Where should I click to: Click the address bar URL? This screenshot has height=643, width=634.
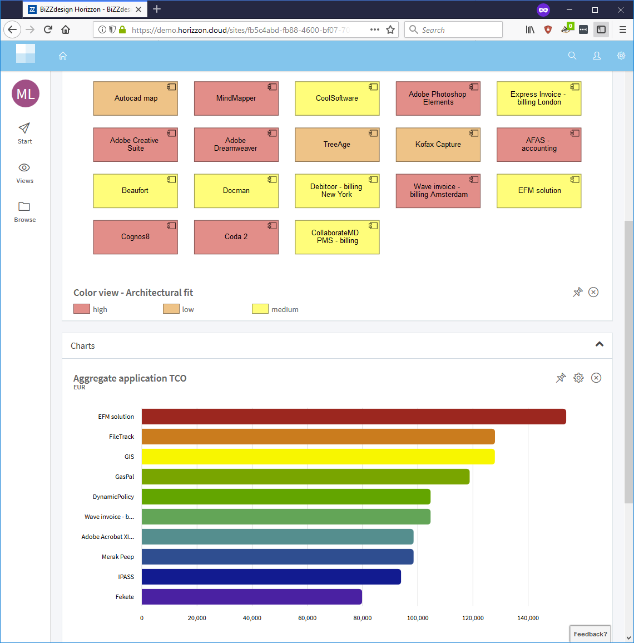(x=240, y=30)
